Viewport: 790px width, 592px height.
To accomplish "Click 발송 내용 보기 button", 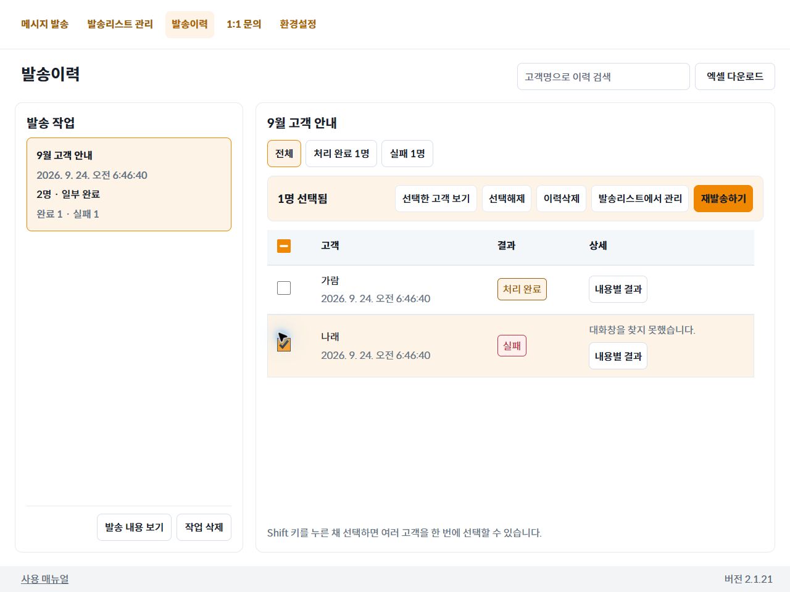I will coord(134,527).
